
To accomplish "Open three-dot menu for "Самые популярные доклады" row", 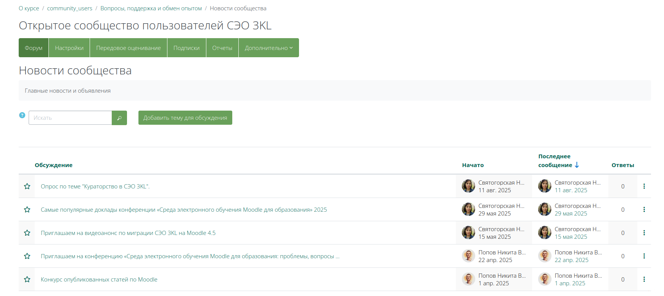I will coord(644,209).
